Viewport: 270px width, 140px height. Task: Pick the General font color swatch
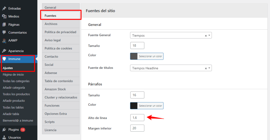[134, 56]
